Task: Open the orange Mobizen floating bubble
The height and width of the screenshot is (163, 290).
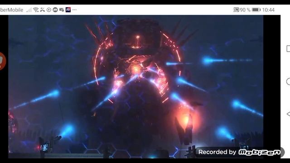Action: pyautogui.click(x=3, y=61)
